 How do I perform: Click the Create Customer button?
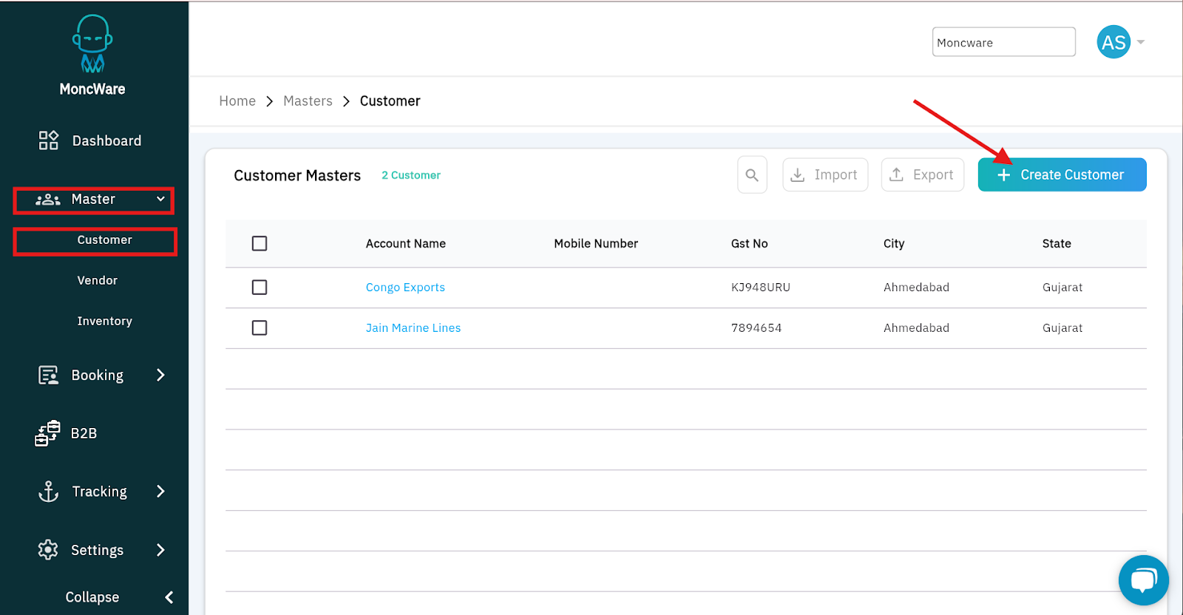[1062, 174]
